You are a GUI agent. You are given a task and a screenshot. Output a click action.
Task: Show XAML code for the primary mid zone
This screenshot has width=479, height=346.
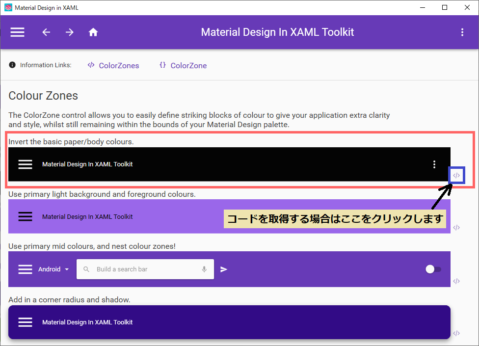pyautogui.click(x=456, y=281)
